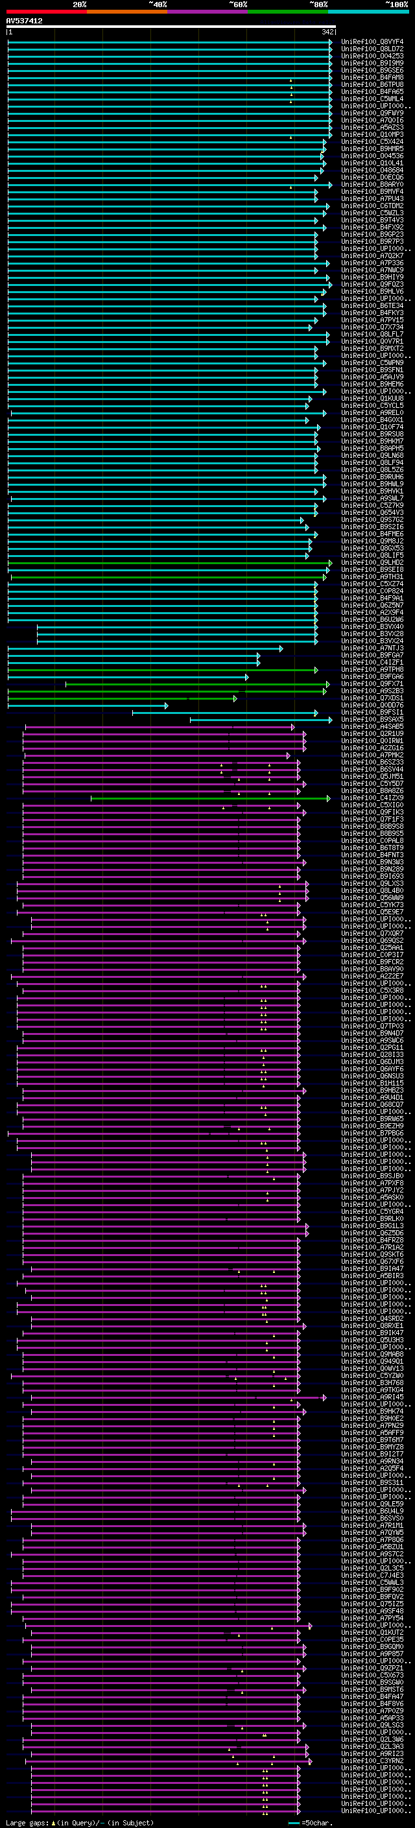Select hit UniRef100_A9REL0
This screenshot has height=1828, width=415.
[x=372, y=413]
